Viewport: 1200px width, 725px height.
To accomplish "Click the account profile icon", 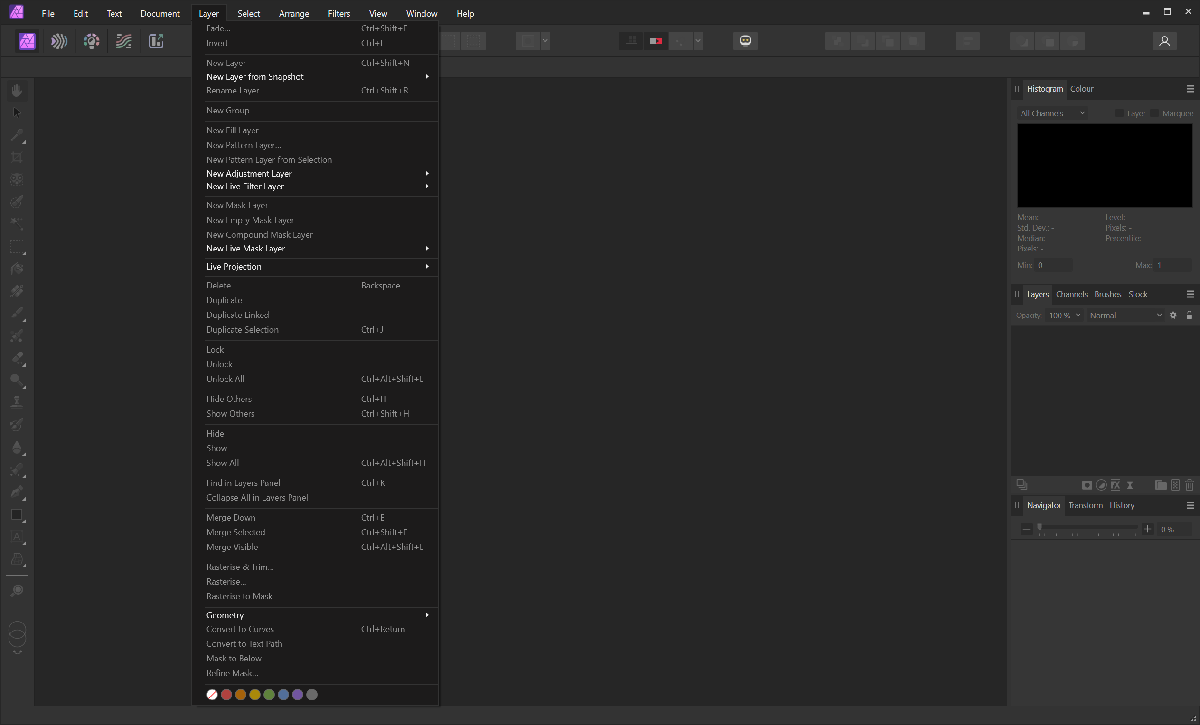I will [1164, 41].
